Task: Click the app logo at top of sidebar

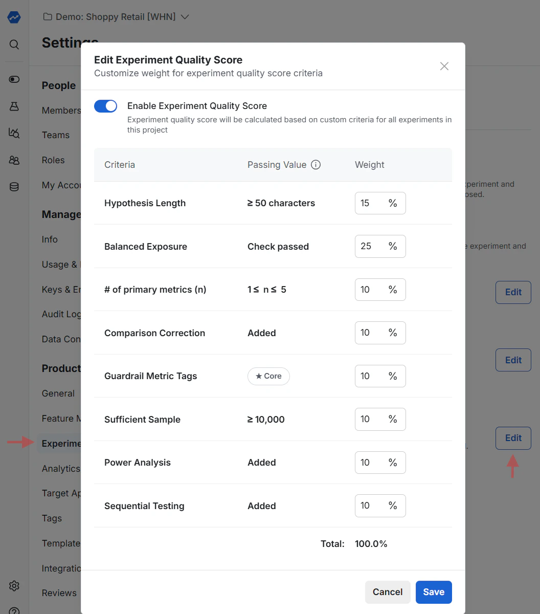Action: (x=14, y=17)
